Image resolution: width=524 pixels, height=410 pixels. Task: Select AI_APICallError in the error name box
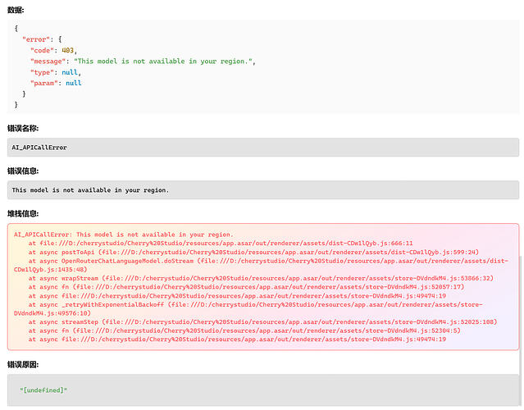coord(39,148)
